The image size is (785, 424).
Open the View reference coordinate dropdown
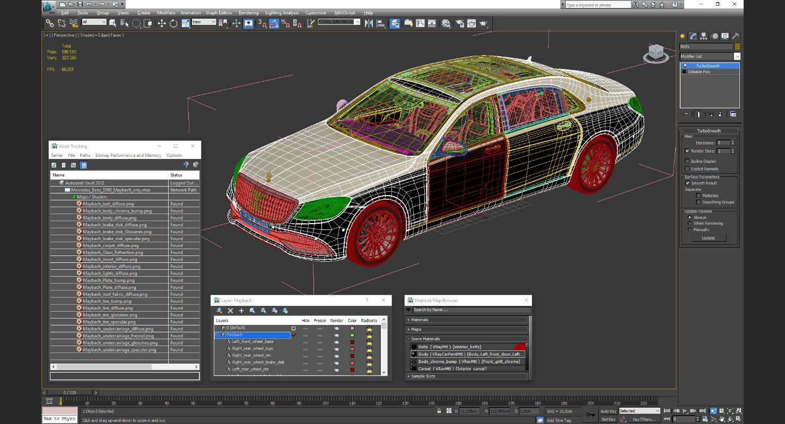click(x=204, y=22)
